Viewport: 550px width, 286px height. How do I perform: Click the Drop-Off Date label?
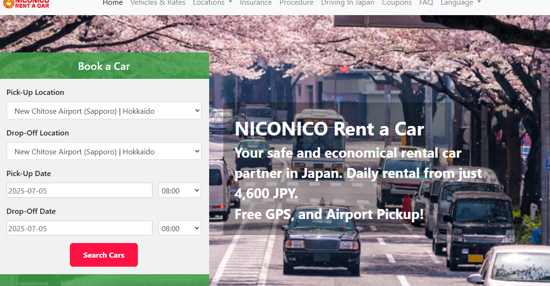click(x=31, y=211)
